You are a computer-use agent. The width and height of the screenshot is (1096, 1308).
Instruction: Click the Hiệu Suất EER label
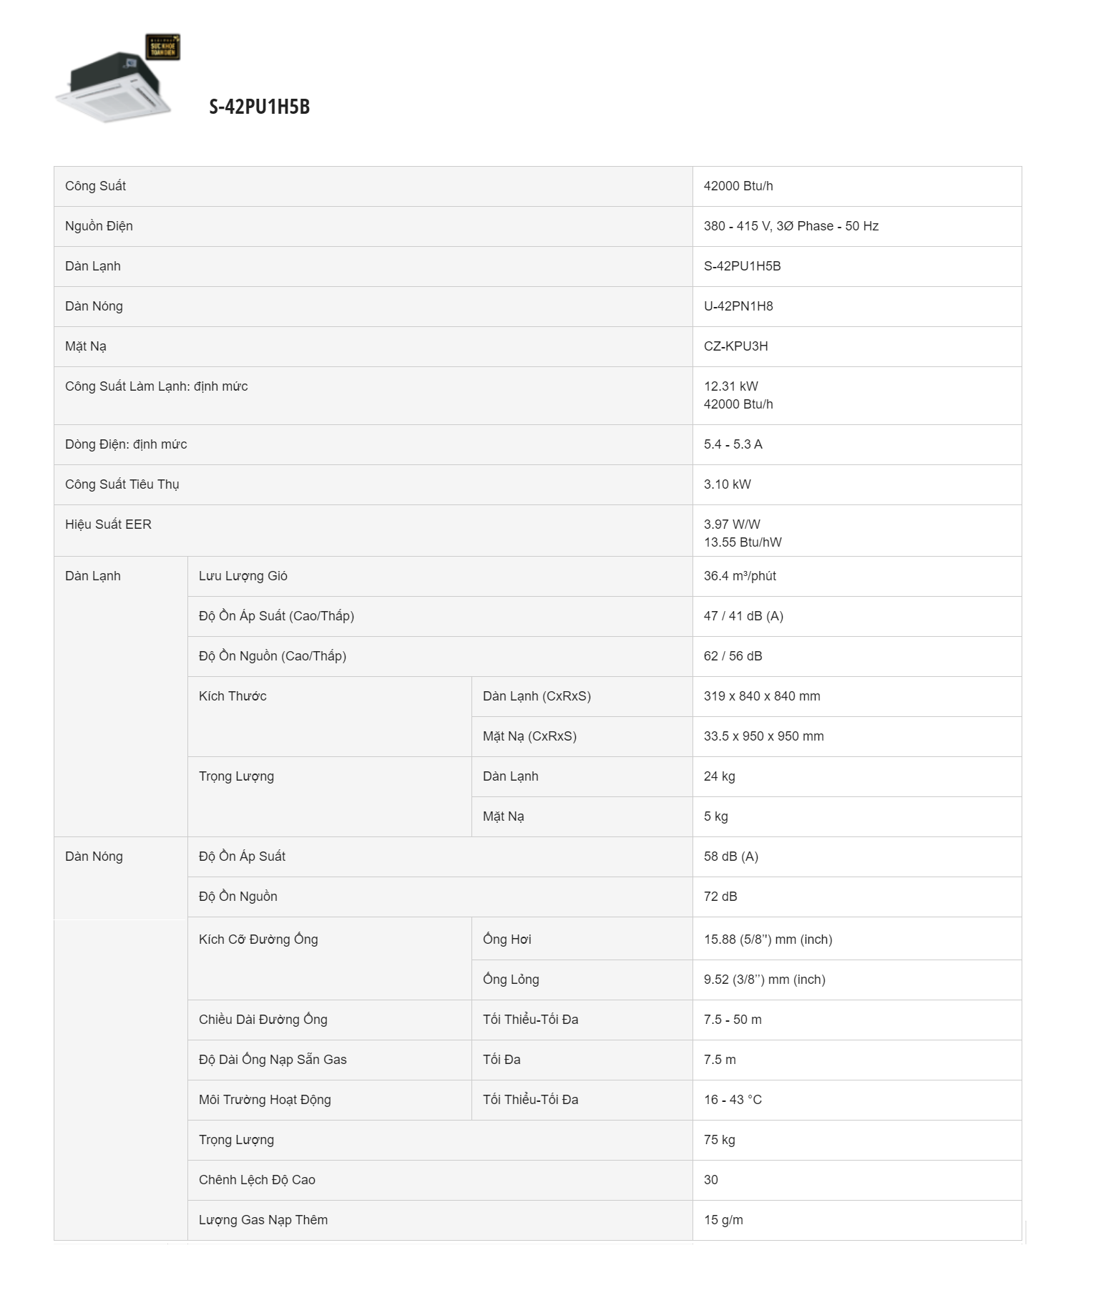tap(108, 524)
